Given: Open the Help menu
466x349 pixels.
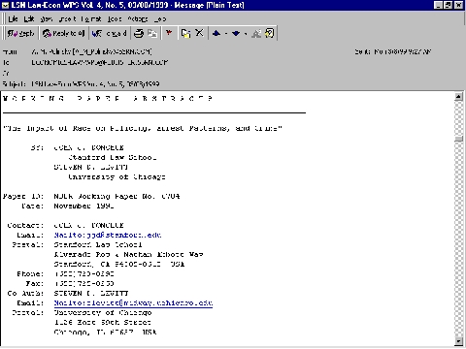Looking at the screenshot, I should click(x=160, y=19).
